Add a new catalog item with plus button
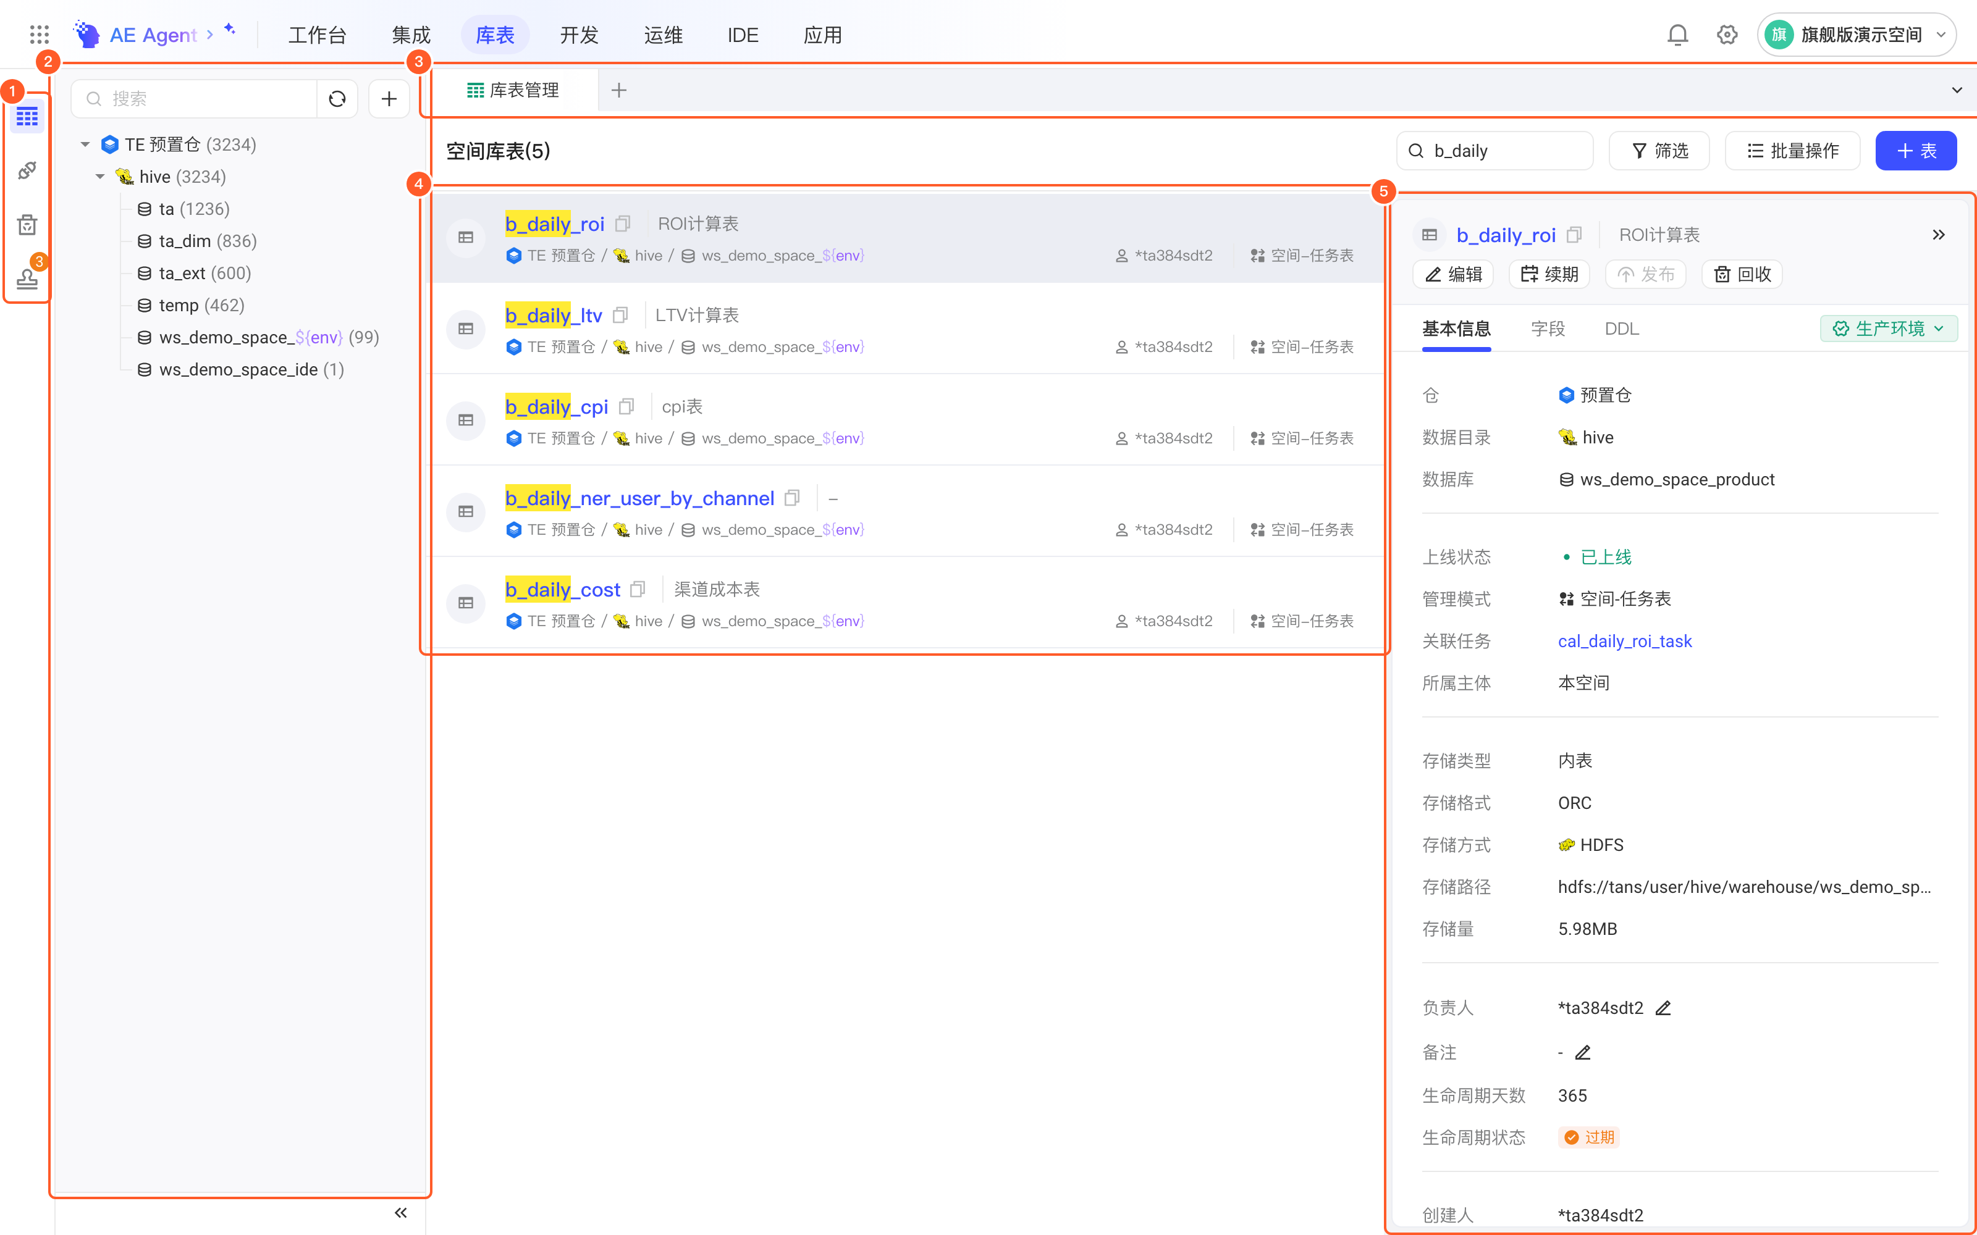 pyautogui.click(x=389, y=99)
